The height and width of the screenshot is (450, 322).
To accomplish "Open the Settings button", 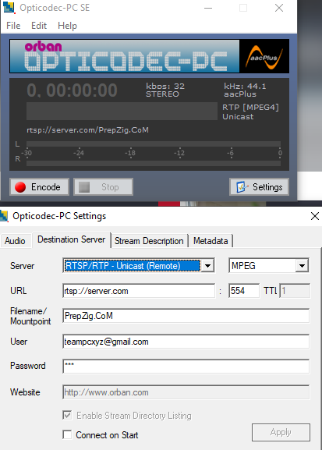I will pos(259,187).
